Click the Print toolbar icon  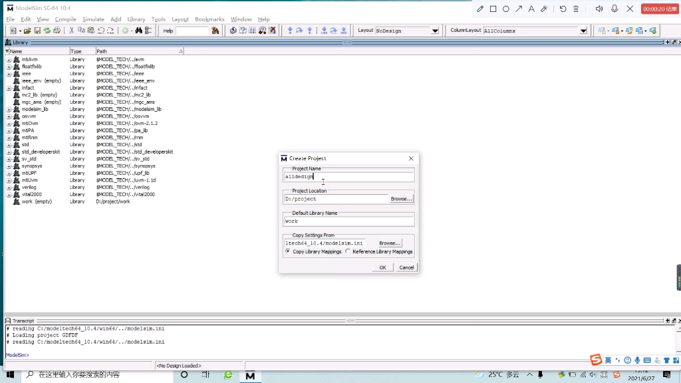pos(57,31)
